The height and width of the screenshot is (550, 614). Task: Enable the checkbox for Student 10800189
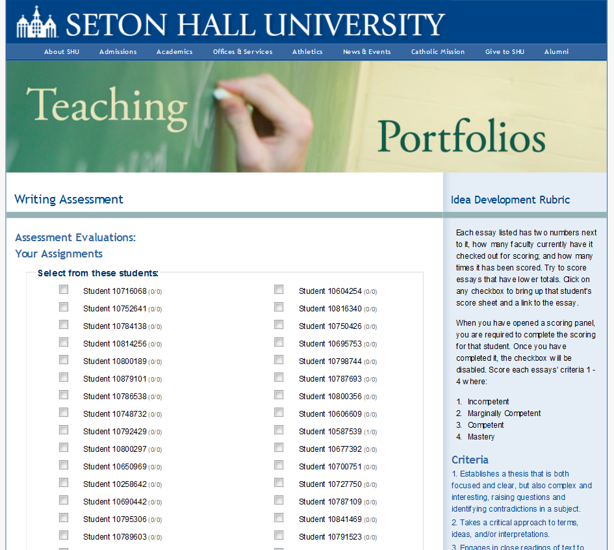tap(64, 360)
